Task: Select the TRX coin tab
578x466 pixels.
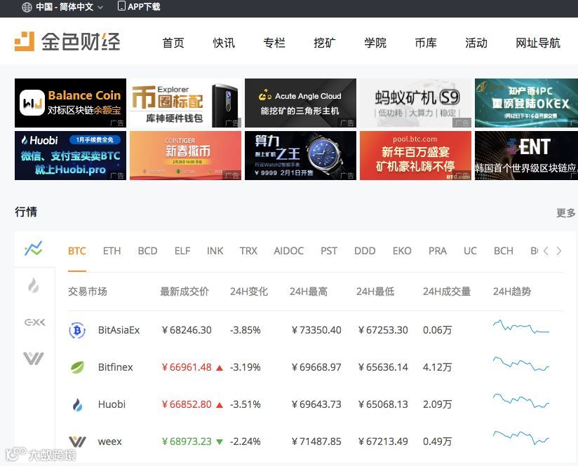Action: [x=248, y=252]
